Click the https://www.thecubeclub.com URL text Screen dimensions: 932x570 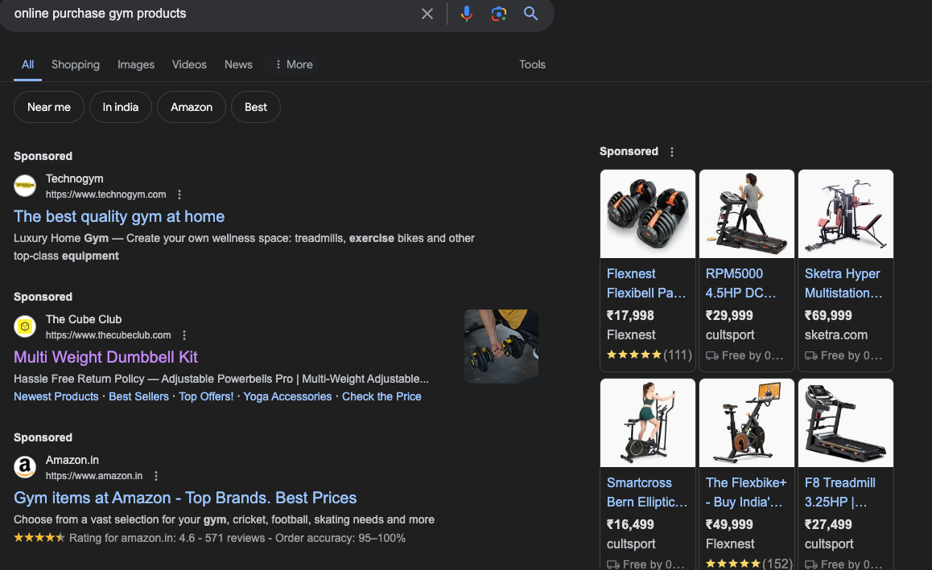coord(108,335)
